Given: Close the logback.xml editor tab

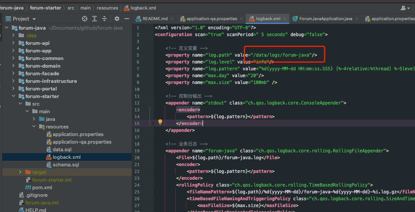Looking at the screenshot, I should pos(285,19).
